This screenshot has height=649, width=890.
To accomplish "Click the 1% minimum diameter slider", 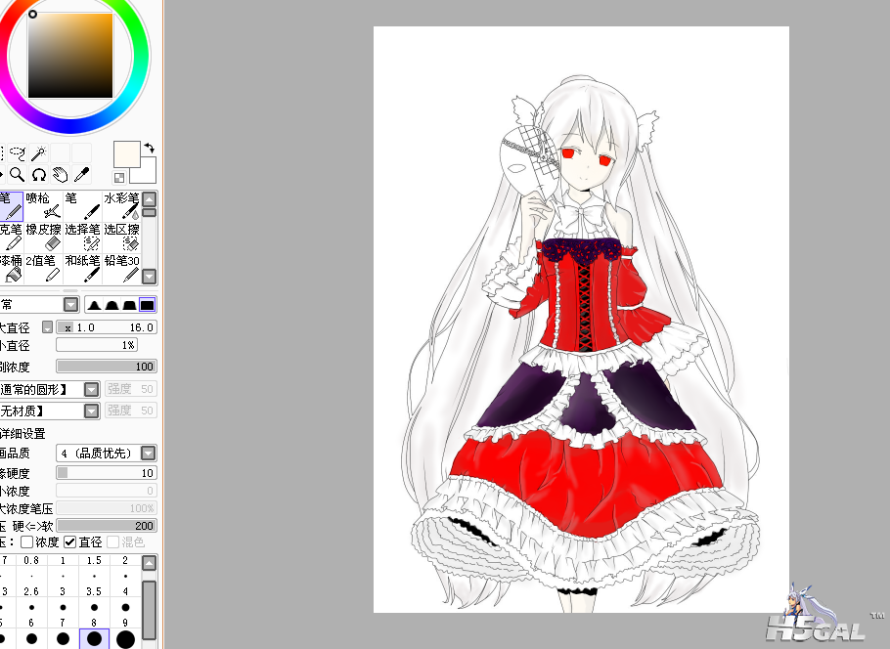I will click(96, 345).
